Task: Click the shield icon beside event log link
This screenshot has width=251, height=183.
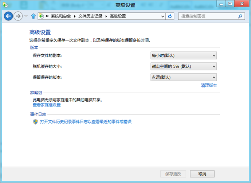Action: pyautogui.click(x=35, y=122)
